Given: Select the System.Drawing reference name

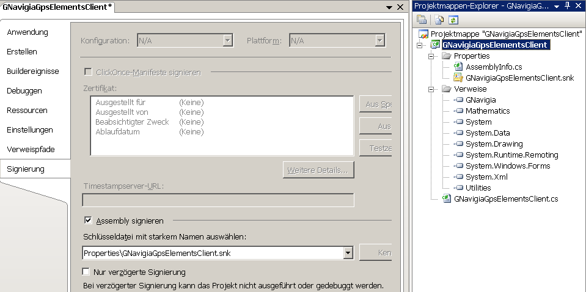Looking at the screenshot, I should pos(494,144).
